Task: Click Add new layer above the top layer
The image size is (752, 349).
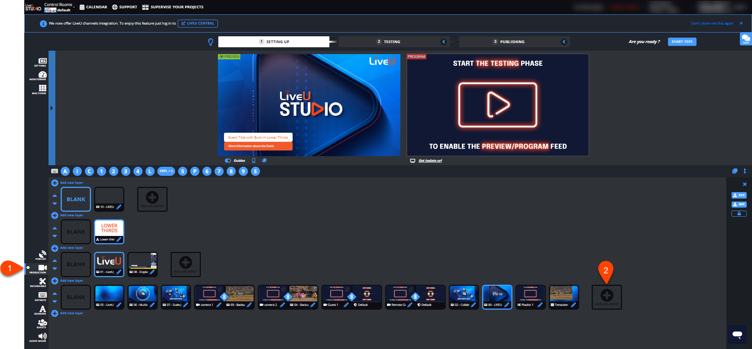Action: point(67,183)
